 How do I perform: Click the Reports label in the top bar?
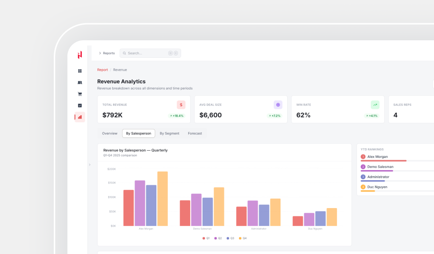tap(109, 53)
